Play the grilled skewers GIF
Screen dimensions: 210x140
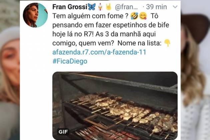click(x=115, y=106)
